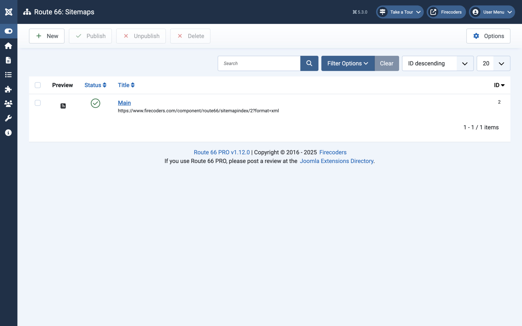Toggle published status of Main sitemap
The image size is (522, 326).
96,103
